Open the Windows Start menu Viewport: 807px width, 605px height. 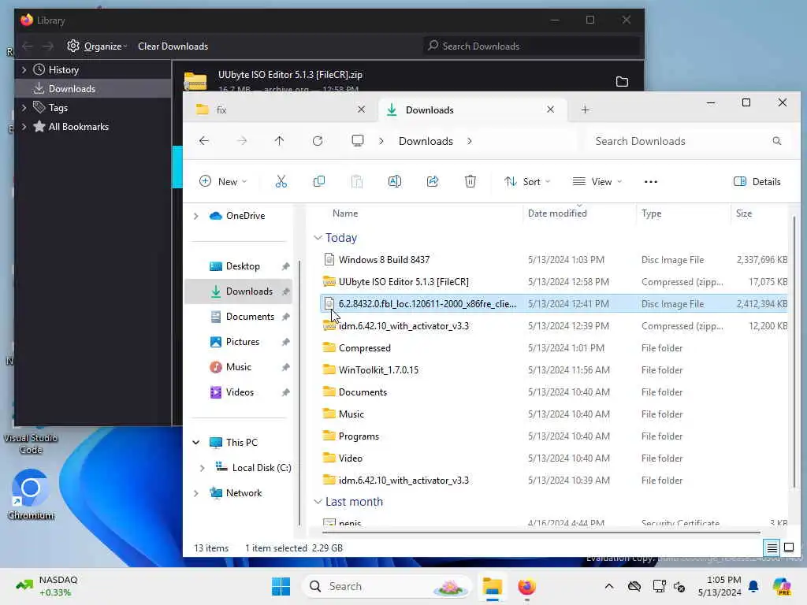[281, 586]
